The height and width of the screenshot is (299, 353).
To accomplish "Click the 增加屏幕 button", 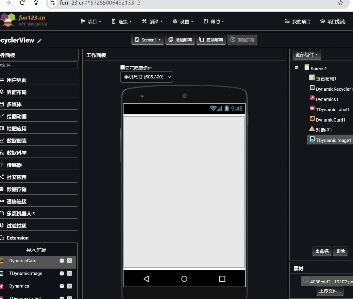I will (180, 40).
